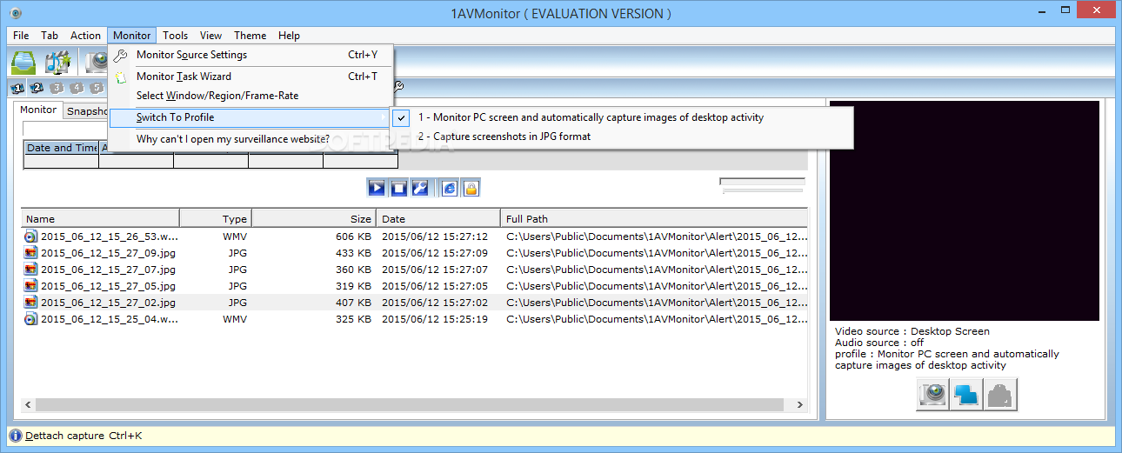
Task: Select file 2015_06_12_15_27_02.jpg by name
Action: [x=108, y=303]
